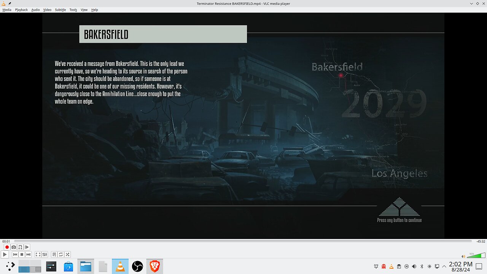Image resolution: width=487 pixels, height=274 pixels.
Task: Open the Help menu
Action: coord(95,10)
